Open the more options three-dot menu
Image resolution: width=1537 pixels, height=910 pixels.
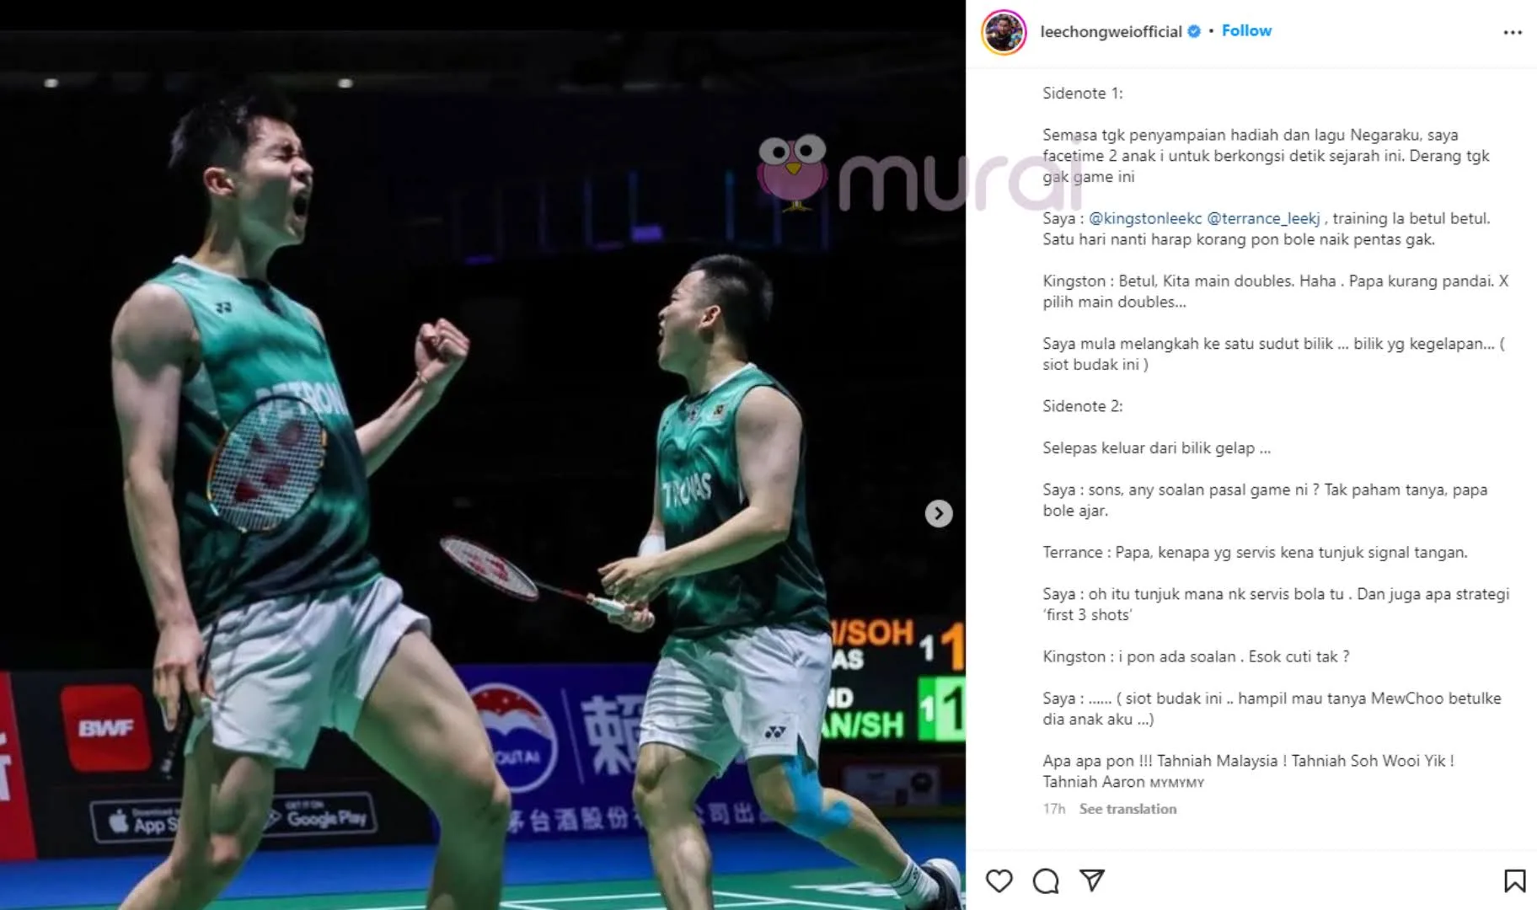(x=1513, y=32)
